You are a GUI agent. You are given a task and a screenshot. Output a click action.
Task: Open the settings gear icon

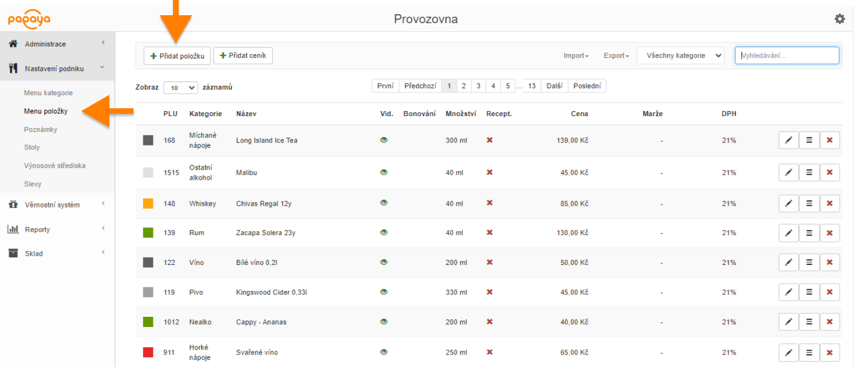[839, 19]
